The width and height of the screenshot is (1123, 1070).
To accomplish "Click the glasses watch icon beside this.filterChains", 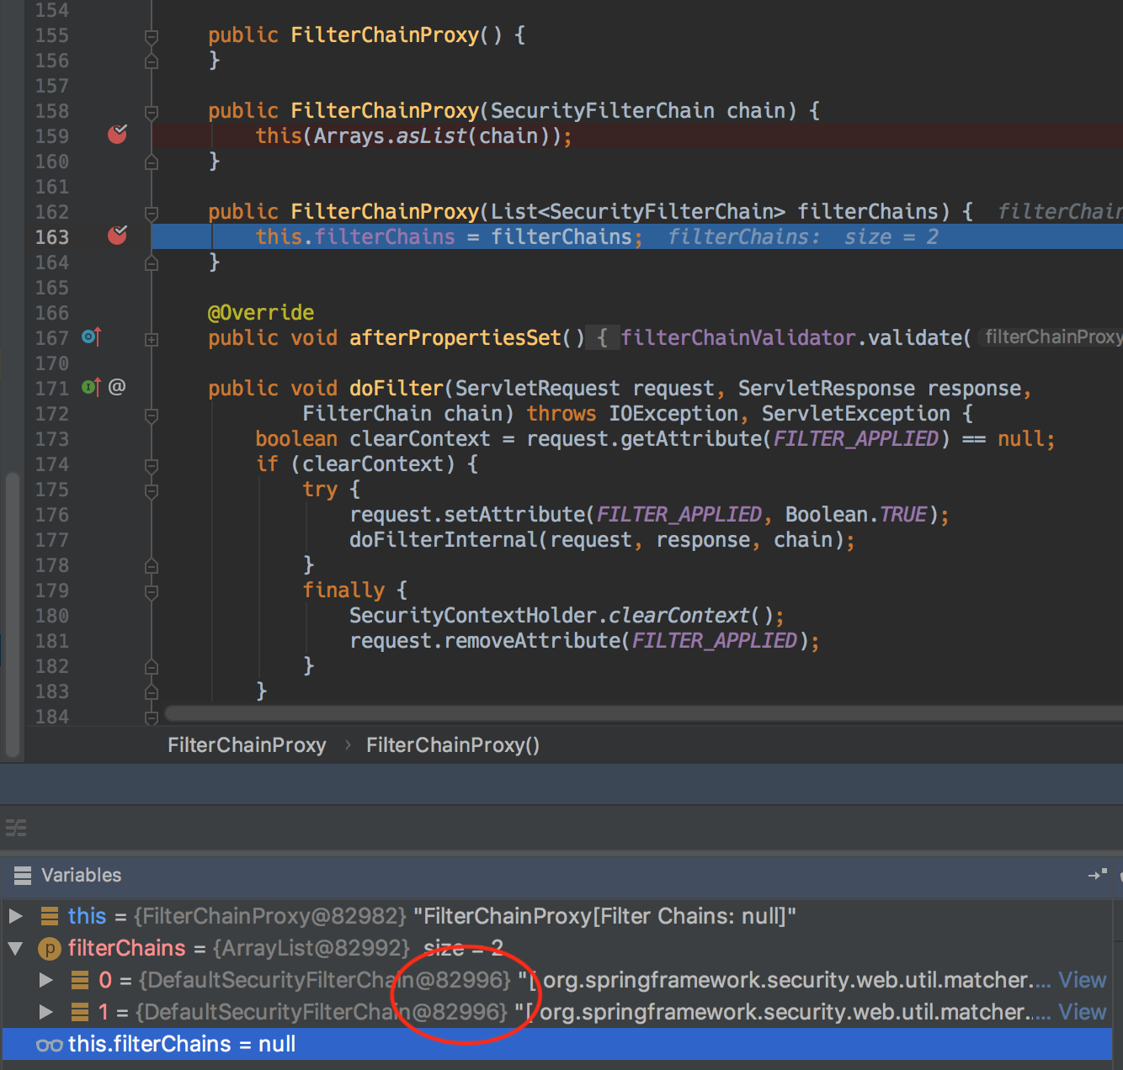I will click(50, 1044).
